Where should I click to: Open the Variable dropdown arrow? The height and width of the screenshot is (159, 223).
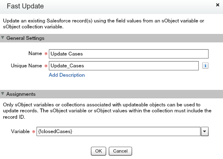coord(205,131)
